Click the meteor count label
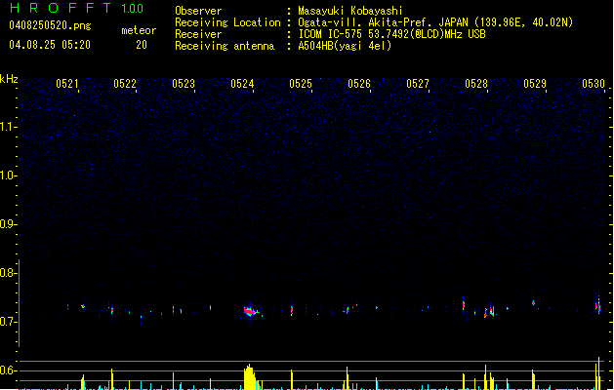The image size is (614, 390). point(139,30)
